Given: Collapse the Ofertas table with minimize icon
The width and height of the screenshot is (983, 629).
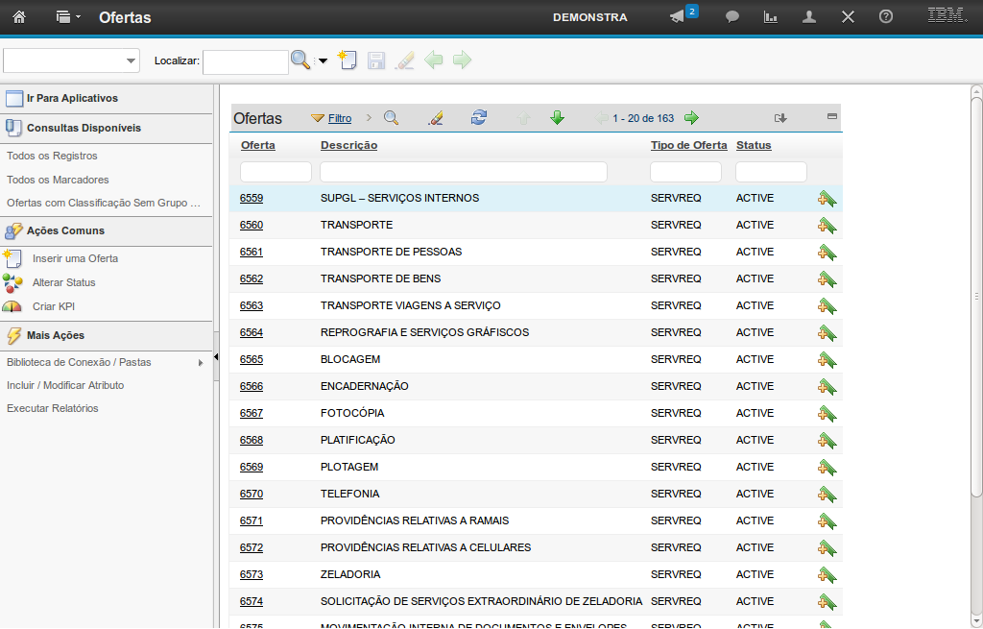Looking at the screenshot, I should tap(832, 116).
